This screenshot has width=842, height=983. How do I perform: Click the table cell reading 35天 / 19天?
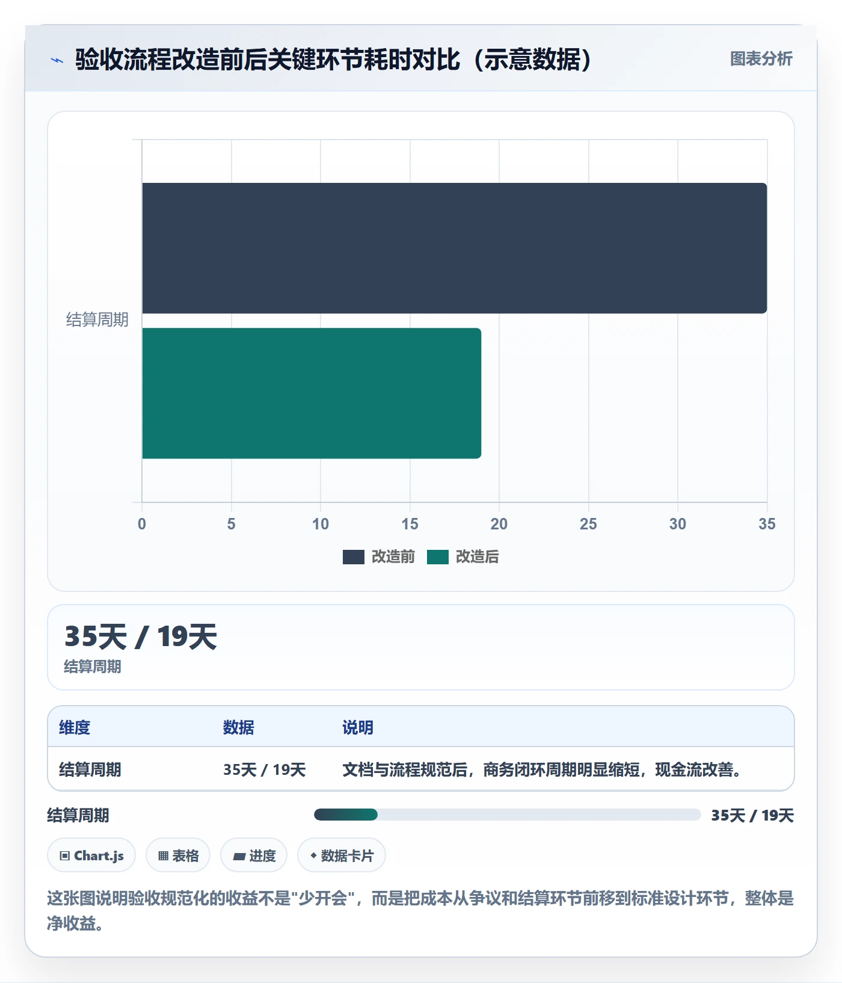click(x=265, y=769)
